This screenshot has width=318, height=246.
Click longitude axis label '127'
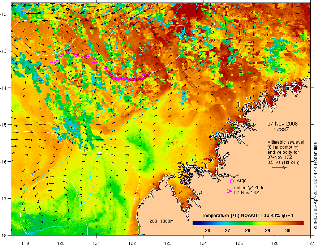pos(310,243)
